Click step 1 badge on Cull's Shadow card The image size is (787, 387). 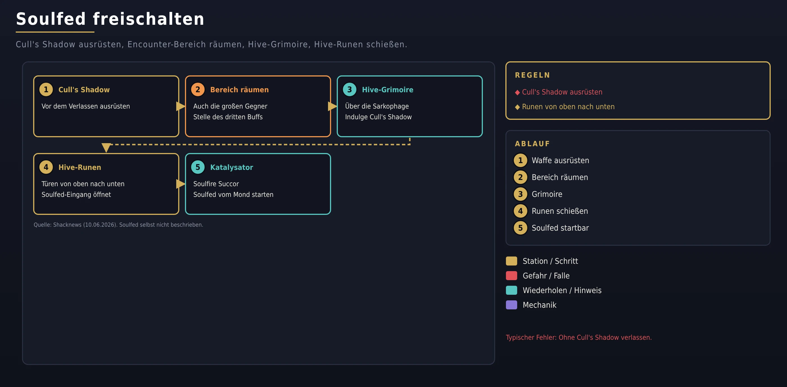point(46,89)
